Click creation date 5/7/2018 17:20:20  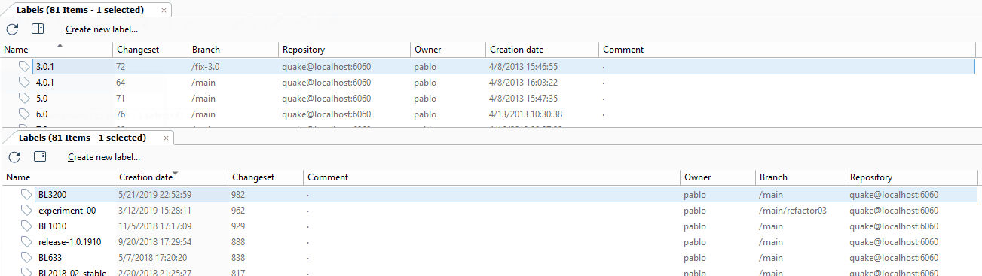pos(152,258)
